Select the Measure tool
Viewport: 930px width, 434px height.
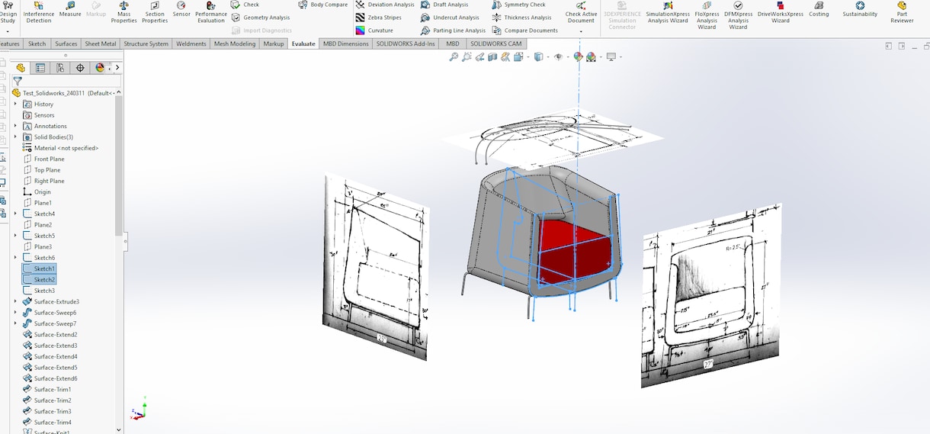70,10
